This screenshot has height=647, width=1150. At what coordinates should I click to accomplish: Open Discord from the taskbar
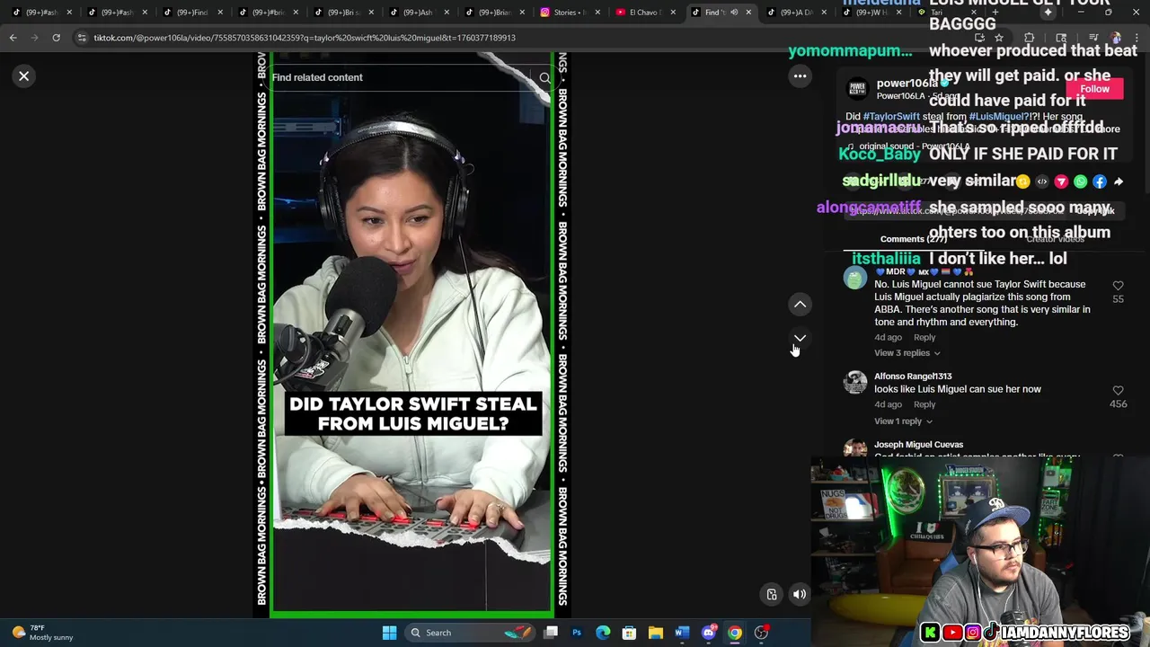(708, 633)
